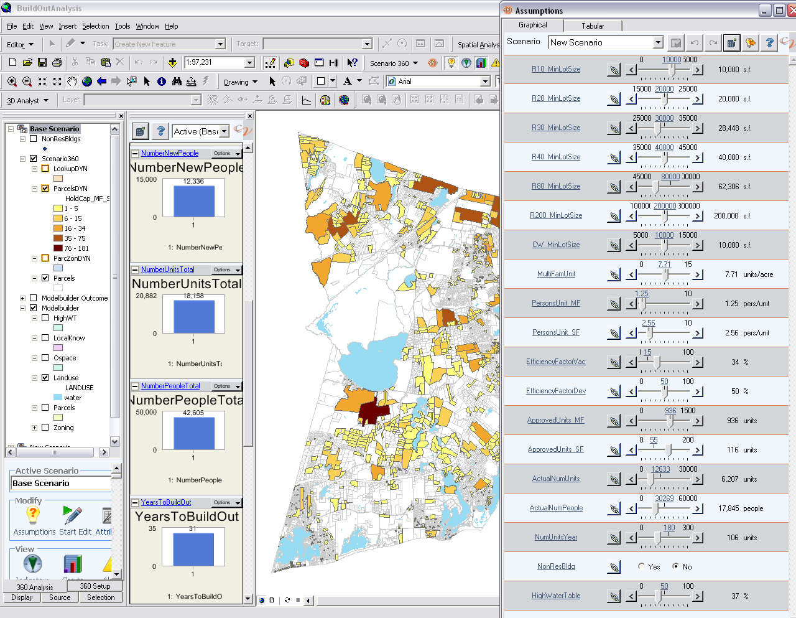Image resolution: width=796 pixels, height=618 pixels.
Task: Click the edit icon next to R10_MinLotSize
Action: 614,70
